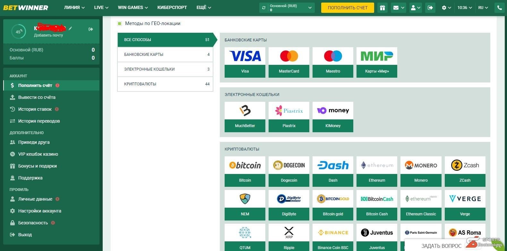The width and height of the screenshot is (507, 251).
Task: Pick Dogecoin cryptocurrency deposit
Action: tap(289, 171)
